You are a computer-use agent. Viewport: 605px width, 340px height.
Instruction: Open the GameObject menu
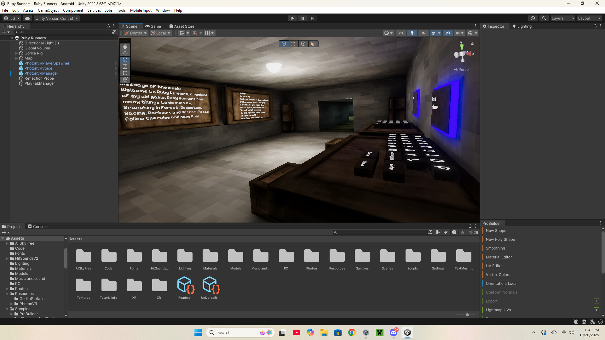(48, 10)
